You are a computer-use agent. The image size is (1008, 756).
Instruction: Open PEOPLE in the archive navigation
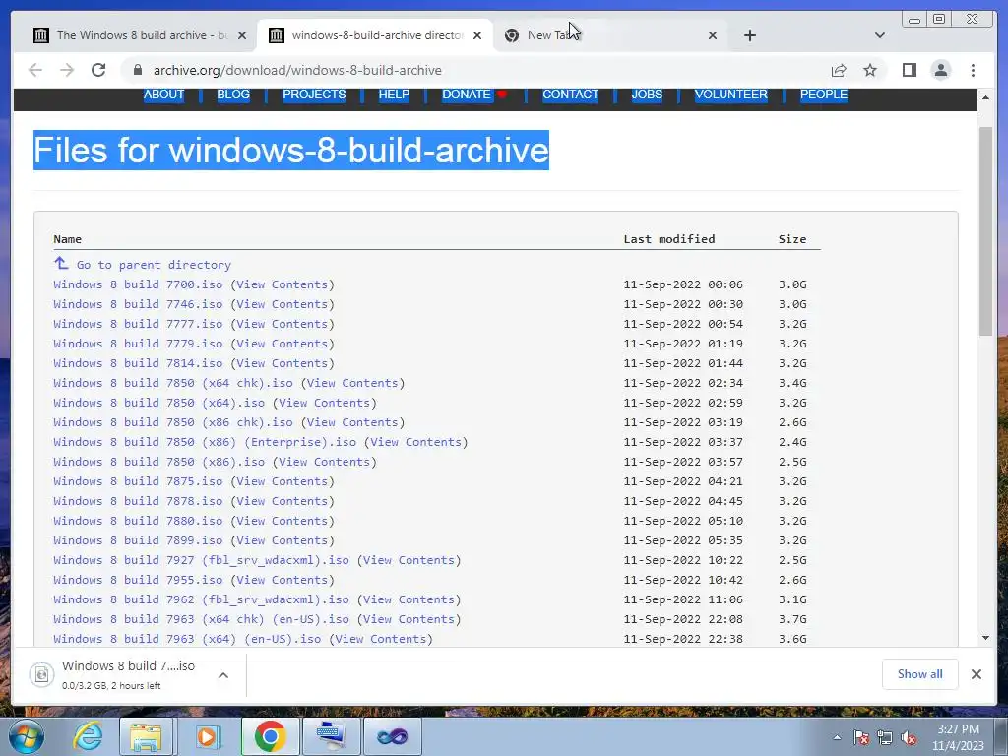[x=824, y=94]
